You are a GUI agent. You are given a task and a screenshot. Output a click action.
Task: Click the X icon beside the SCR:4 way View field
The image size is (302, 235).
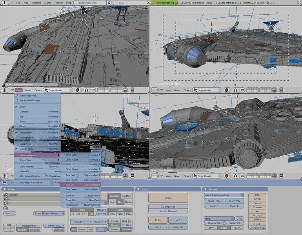click(109, 3)
